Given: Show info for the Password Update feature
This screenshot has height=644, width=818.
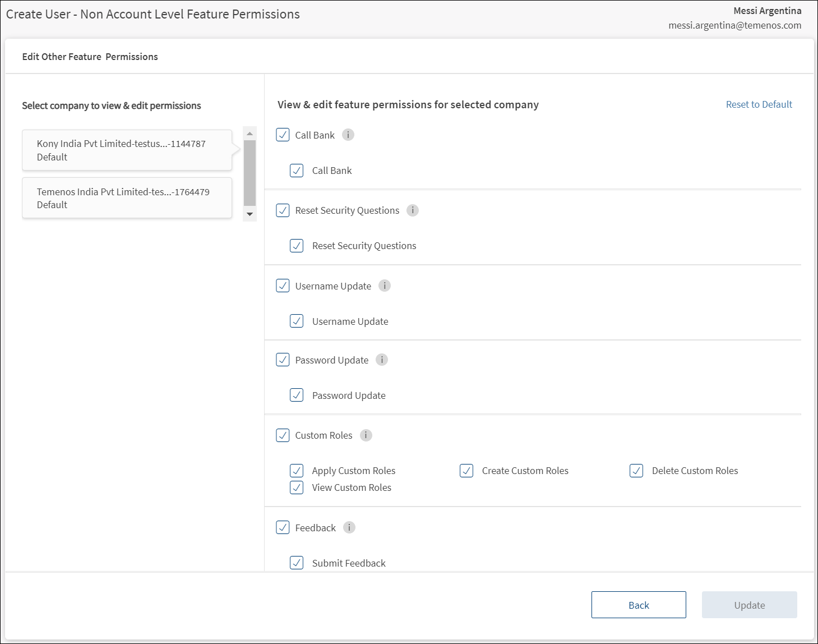Looking at the screenshot, I should point(382,360).
